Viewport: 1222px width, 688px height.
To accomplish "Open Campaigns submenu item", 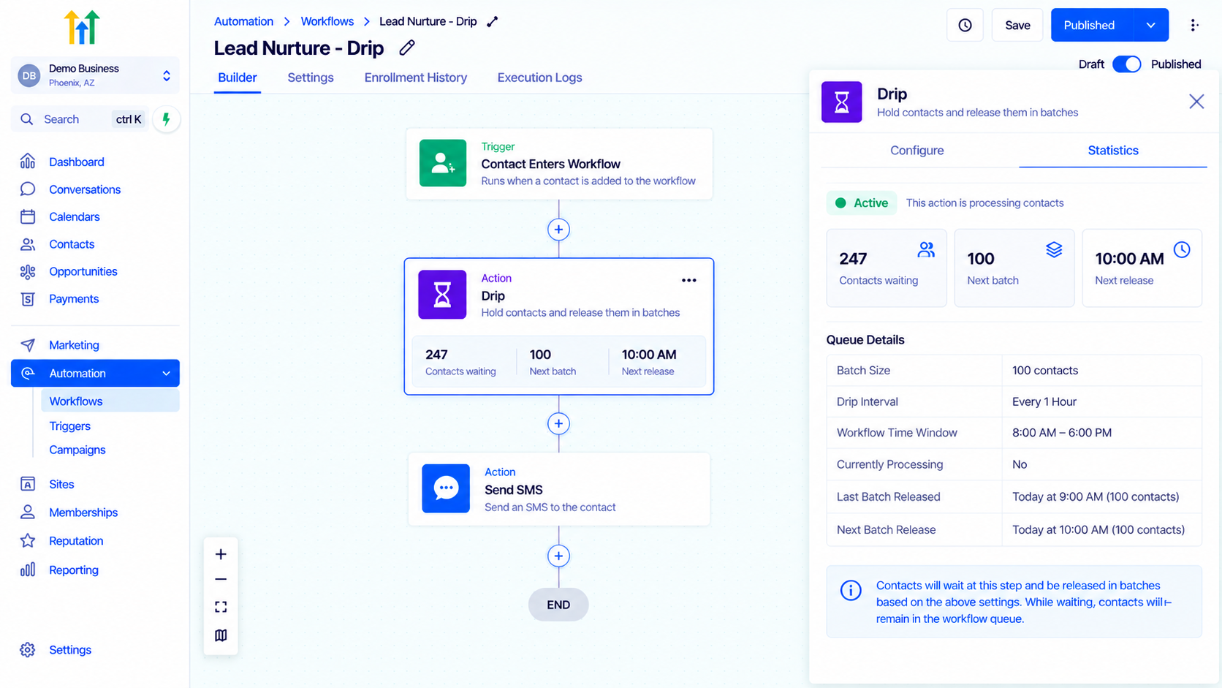I will [x=77, y=450].
